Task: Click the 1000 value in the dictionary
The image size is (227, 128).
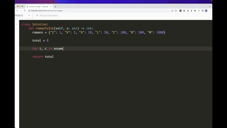Action: (x=160, y=32)
